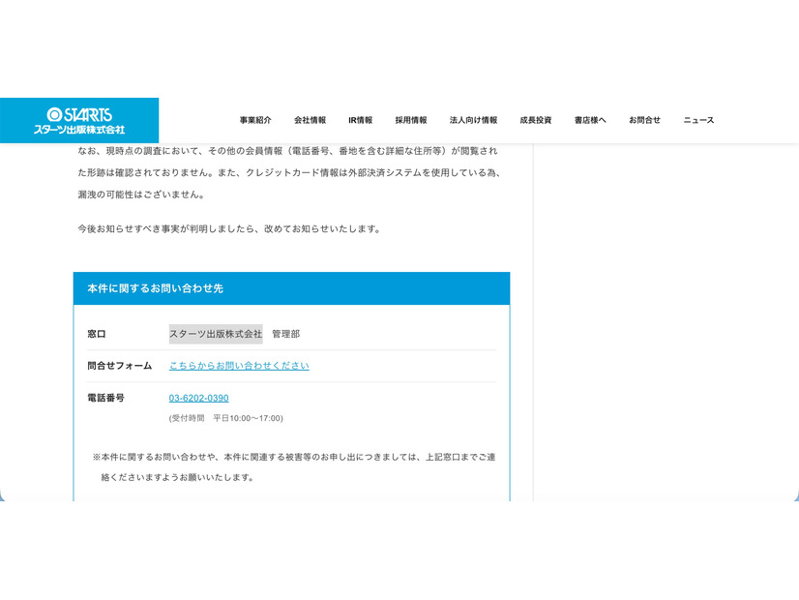Click the 電話番号 row label
Viewport: 799px width, 600px height.
[x=106, y=398]
